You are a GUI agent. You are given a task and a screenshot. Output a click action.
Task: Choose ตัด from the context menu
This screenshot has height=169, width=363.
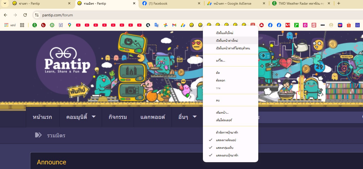231,73
